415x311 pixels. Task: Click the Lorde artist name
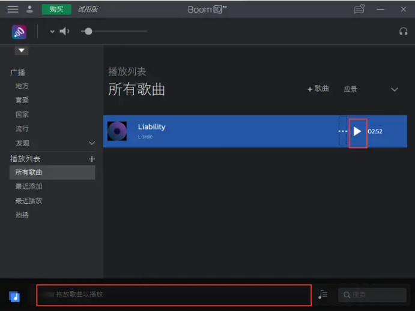click(x=145, y=137)
